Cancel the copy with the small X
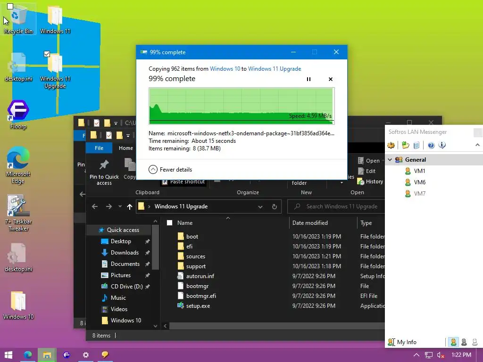Image resolution: width=483 pixels, height=362 pixels. click(x=331, y=79)
